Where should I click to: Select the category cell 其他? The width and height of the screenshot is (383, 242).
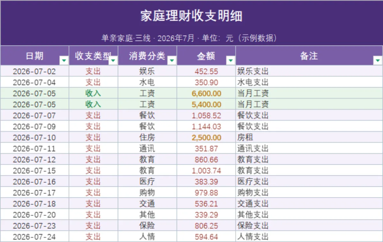pos(147,215)
